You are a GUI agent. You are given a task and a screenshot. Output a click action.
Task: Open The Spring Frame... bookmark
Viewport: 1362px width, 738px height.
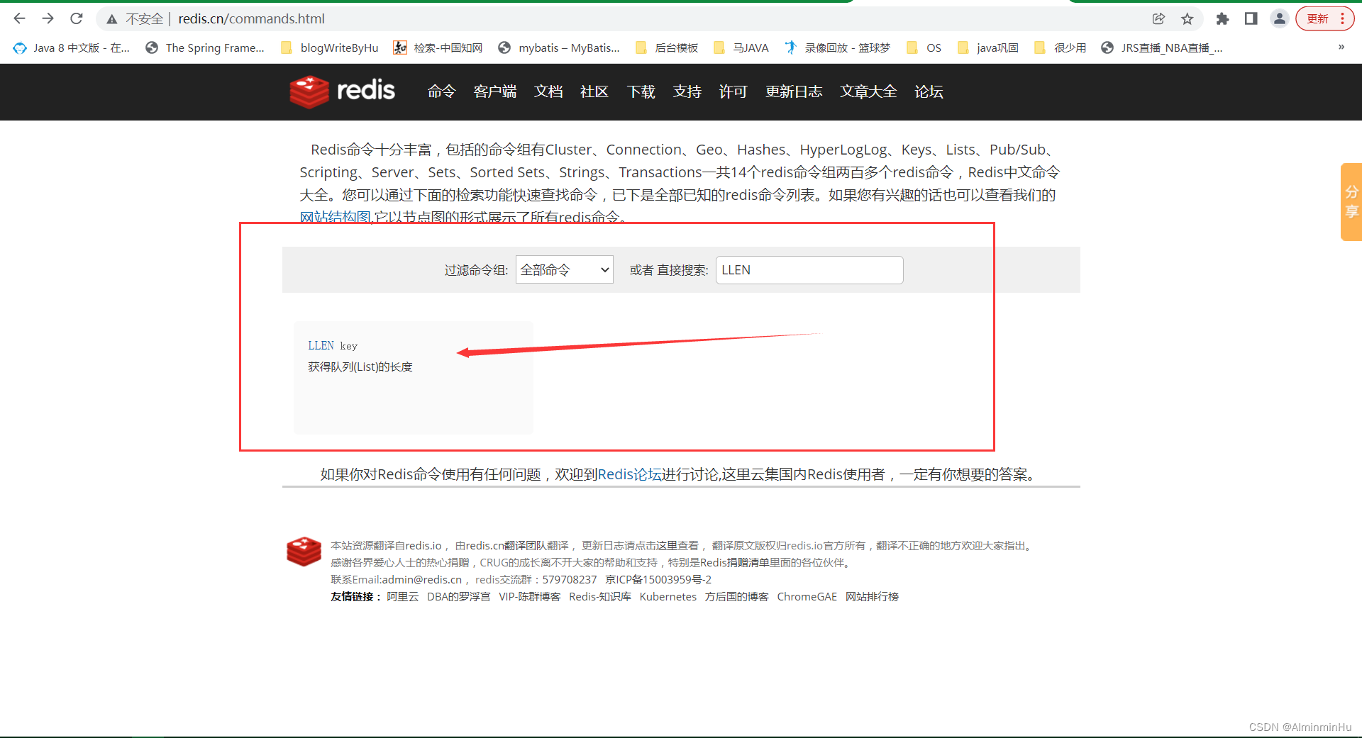(x=205, y=47)
